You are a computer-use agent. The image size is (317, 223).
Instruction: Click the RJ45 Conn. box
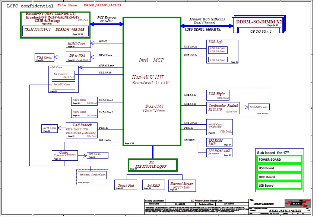pos(49,128)
